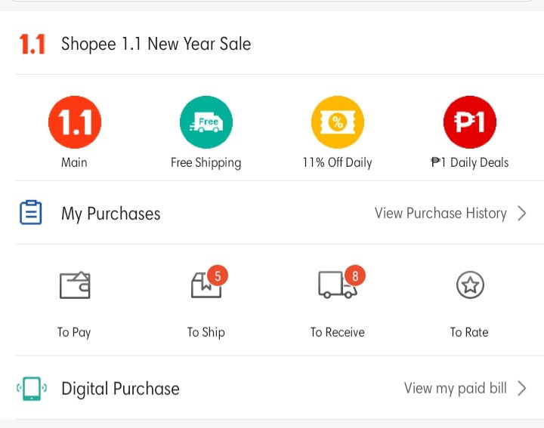Click the Digital Purchase phone icon
544x428 pixels.
(x=32, y=389)
